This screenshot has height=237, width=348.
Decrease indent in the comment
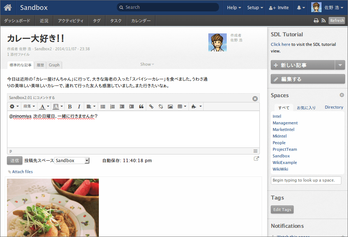122,106
